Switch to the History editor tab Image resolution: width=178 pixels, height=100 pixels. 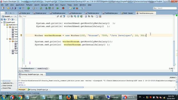pos(27,71)
